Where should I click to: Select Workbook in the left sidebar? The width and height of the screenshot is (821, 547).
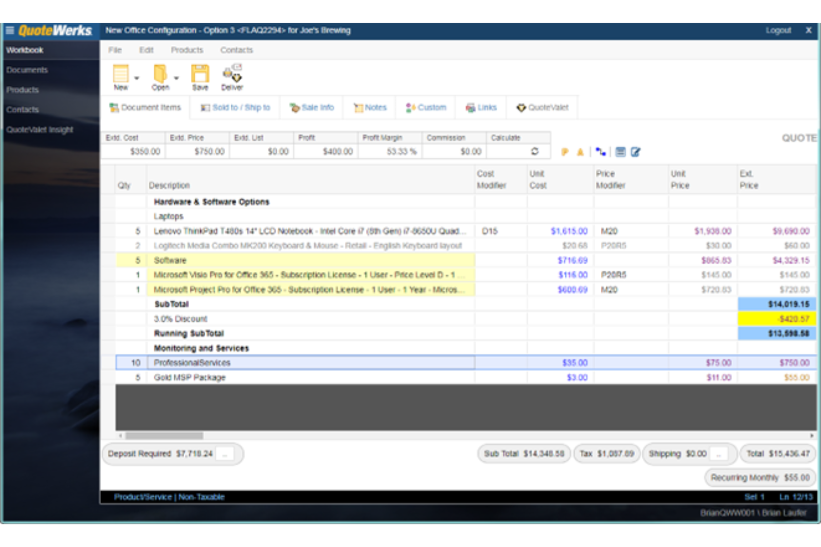point(51,50)
